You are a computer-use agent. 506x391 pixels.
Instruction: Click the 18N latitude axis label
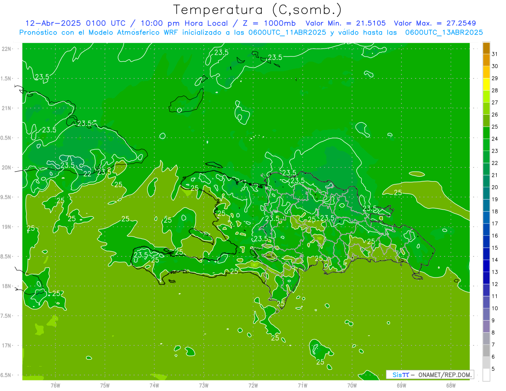tap(7, 286)
